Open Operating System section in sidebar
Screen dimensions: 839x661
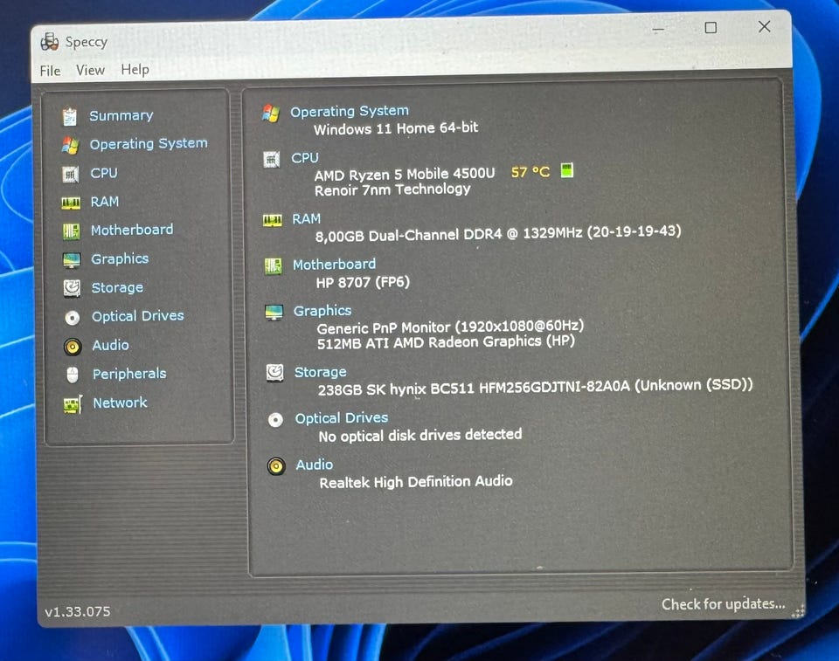tap(149, 144)
